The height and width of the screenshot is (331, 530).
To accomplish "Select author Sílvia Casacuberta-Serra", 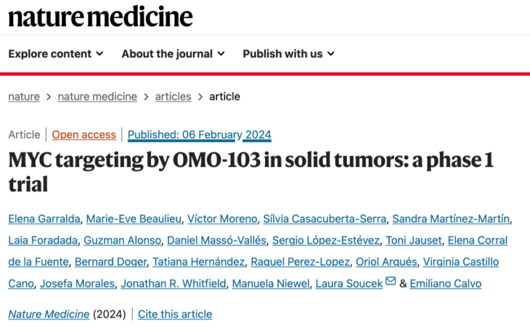I will [x=325, y=218].
